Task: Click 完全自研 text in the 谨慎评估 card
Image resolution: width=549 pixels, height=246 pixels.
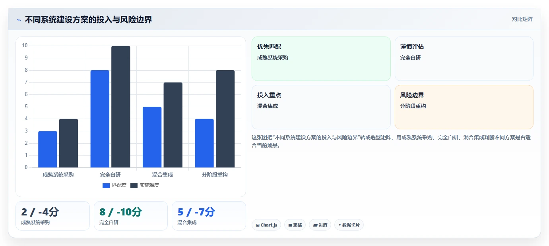Action: pos(410,58)
